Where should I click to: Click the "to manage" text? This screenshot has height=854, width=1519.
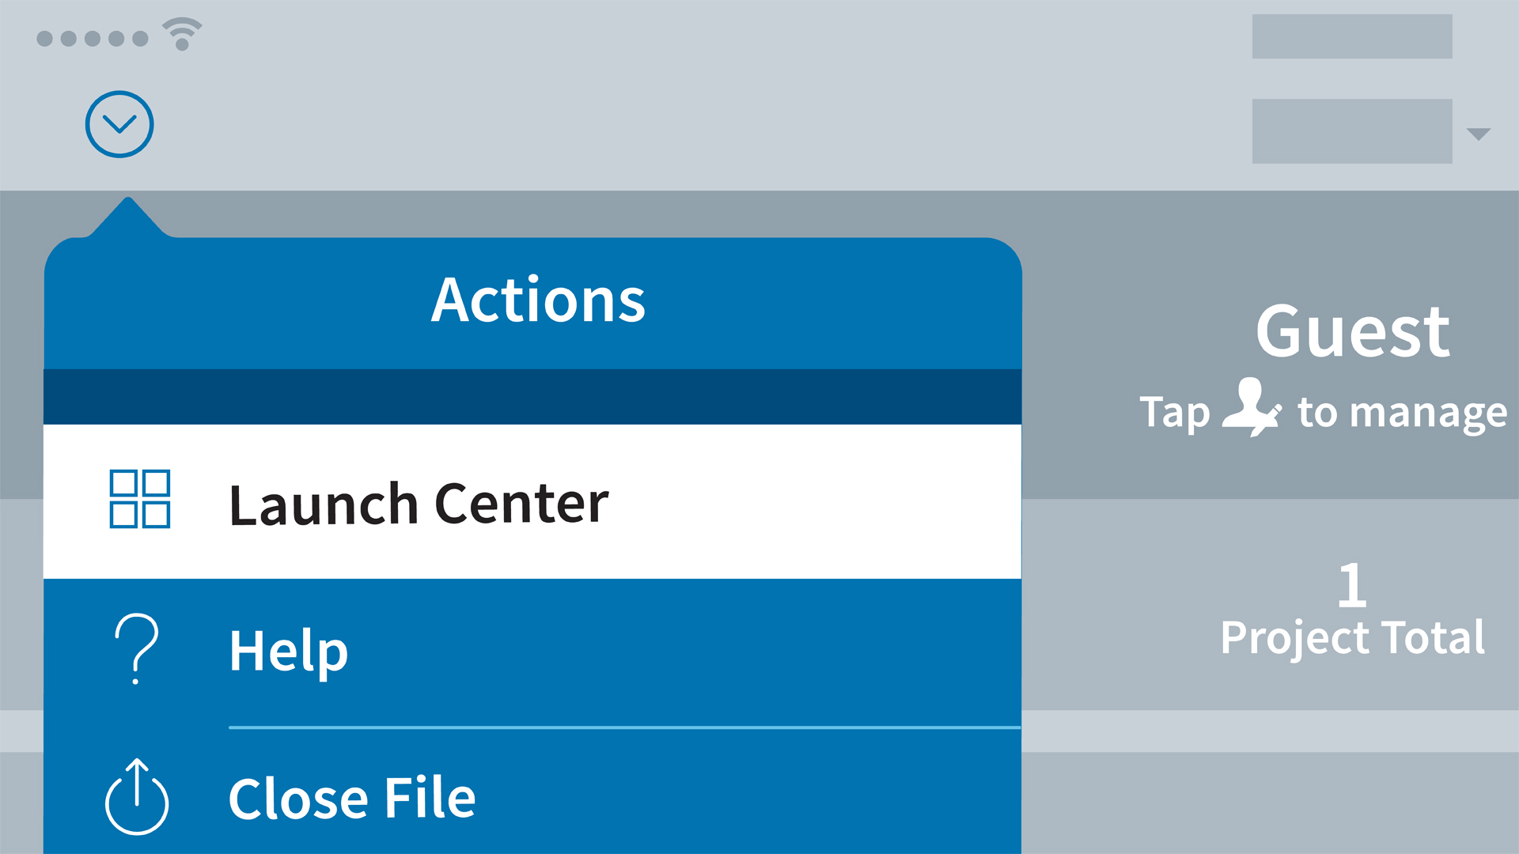tap(1402, 413)
